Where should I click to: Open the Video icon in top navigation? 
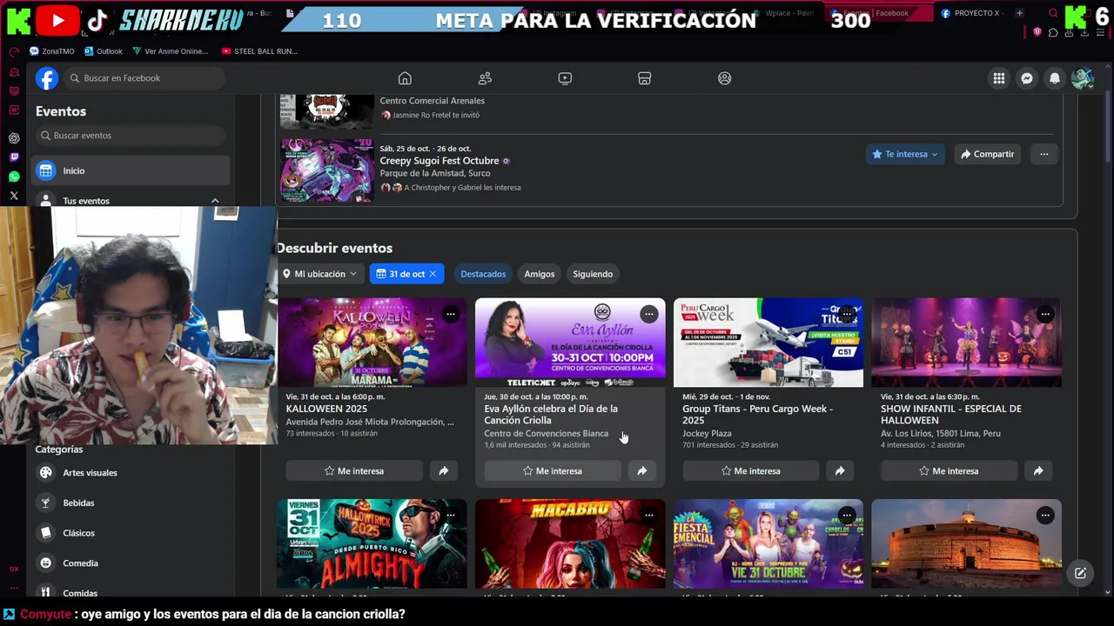[x=565, y=78]
